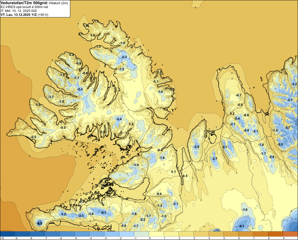Screen dimensions: 298x240
Task: Click the '-5.5' temperature value on the map
Action: click(40, 223)
